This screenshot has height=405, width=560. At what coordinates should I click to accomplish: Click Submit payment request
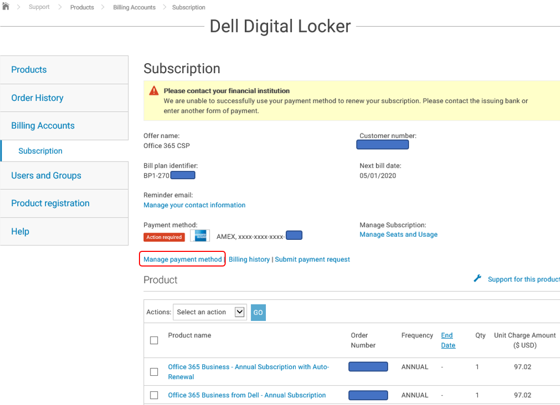pyautogui.click(x=312, y=259)
